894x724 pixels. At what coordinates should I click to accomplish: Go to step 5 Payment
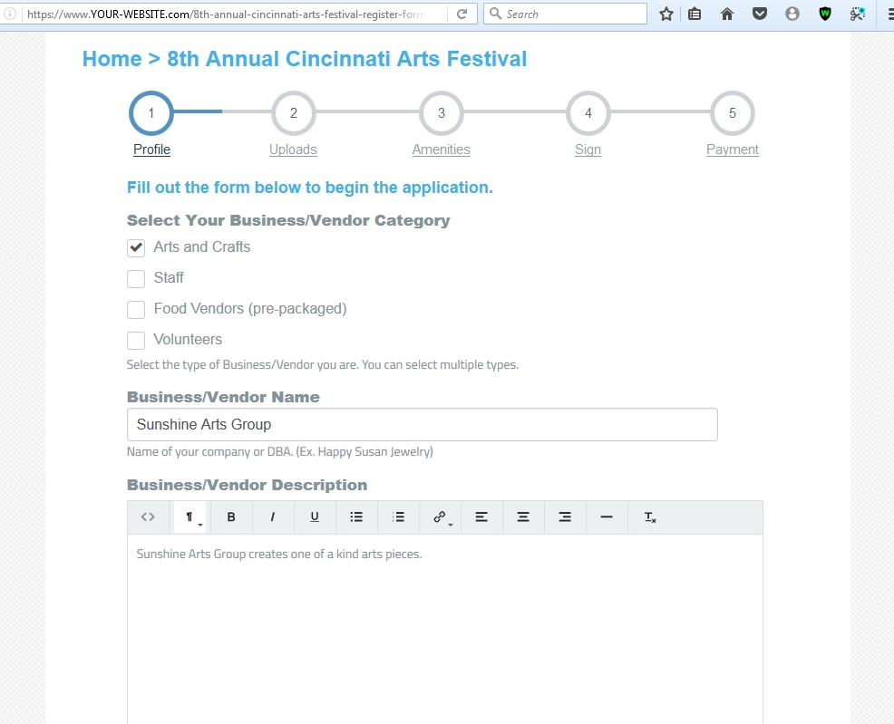(732, 150)
